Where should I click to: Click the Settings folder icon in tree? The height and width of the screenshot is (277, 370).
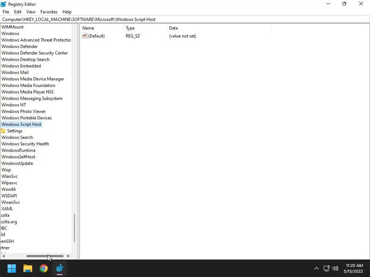pyautogui.click(x=3, y=131)
